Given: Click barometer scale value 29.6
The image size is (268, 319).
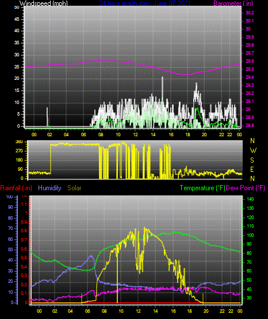Looking at the screenshot, I should pos(250,61).
